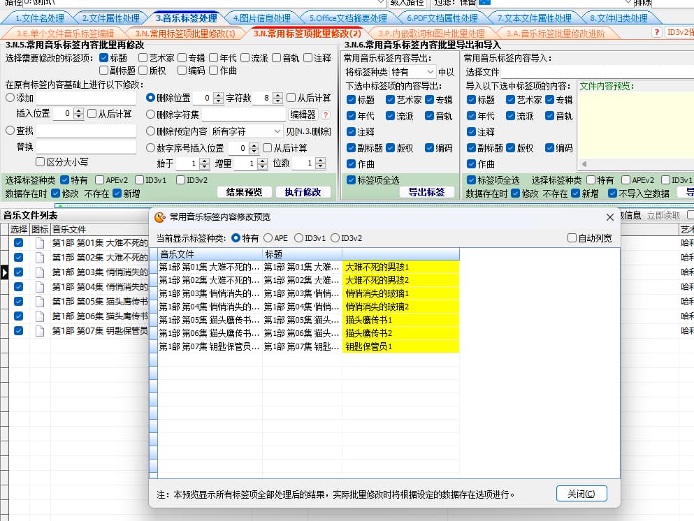
Task: Click the left scroll arrow in 文件内容预览 box
Action: click(583, 165)
